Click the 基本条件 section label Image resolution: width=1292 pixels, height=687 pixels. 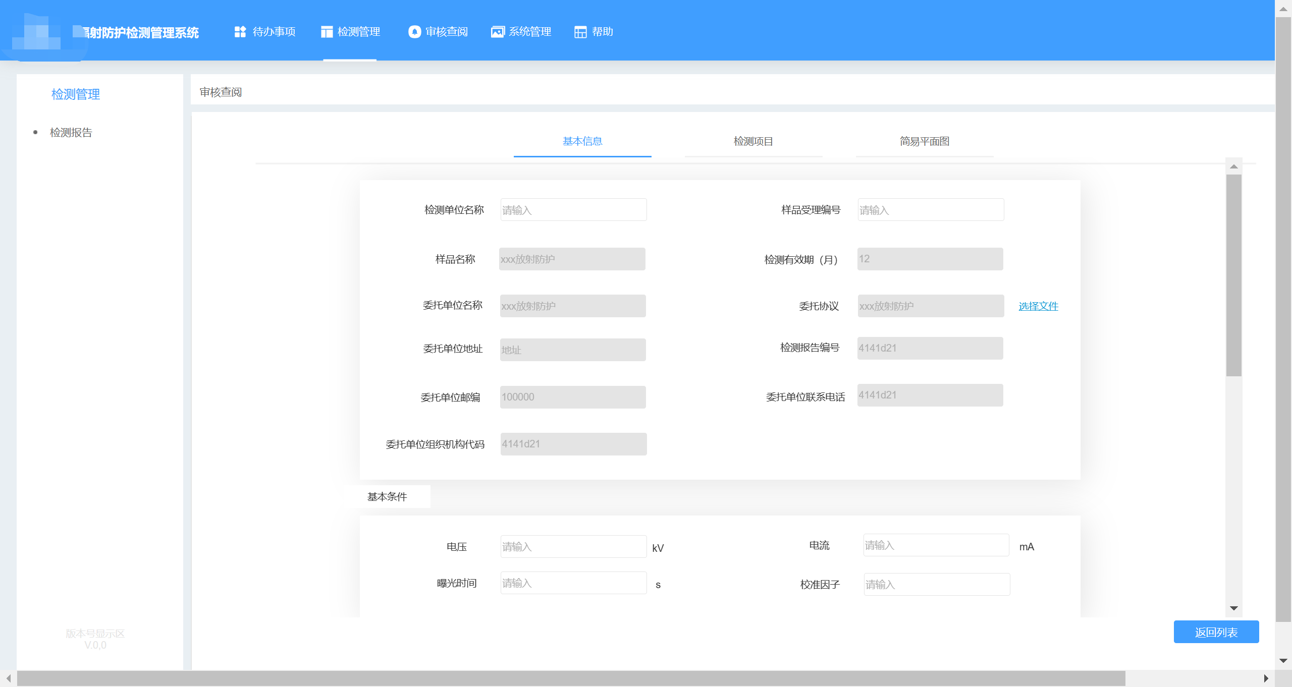pyautogui.click(x=387, y=497)
